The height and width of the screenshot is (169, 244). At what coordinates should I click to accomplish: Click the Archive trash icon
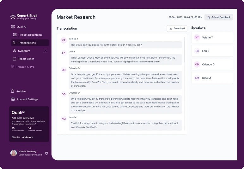pyautogui.click(x=13, y=91)
